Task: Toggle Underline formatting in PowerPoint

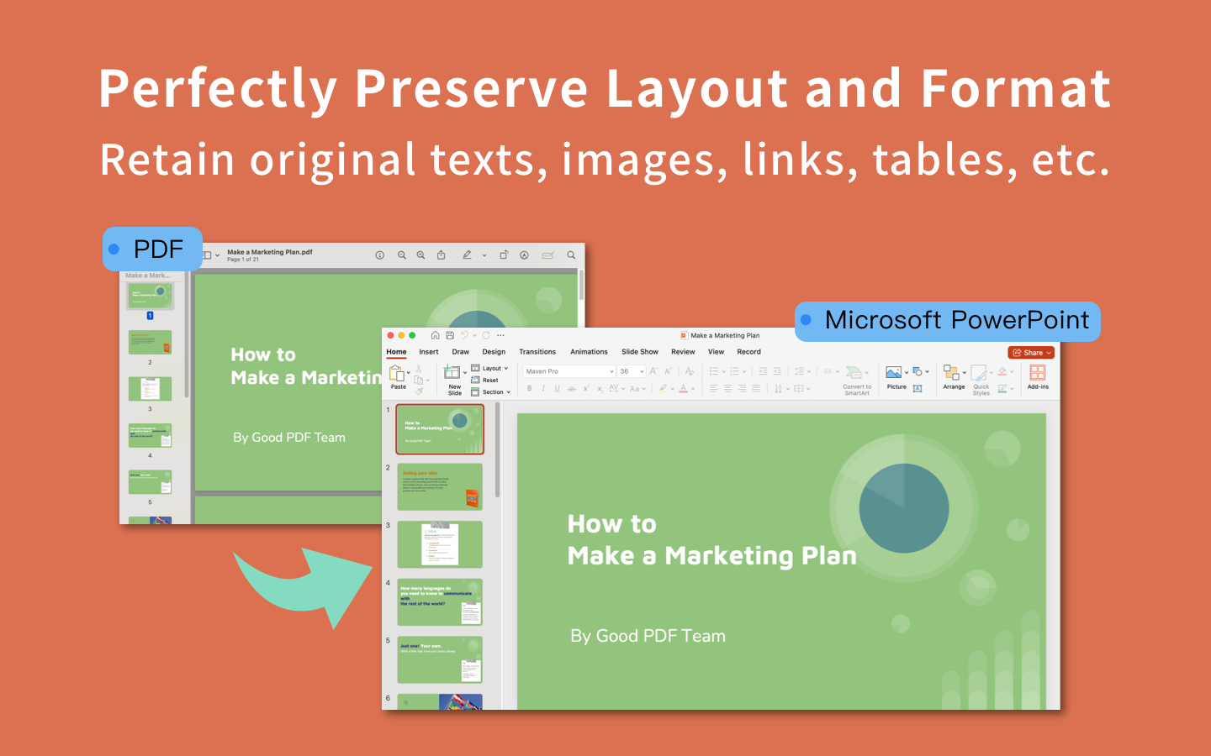Action: [558, 389]
